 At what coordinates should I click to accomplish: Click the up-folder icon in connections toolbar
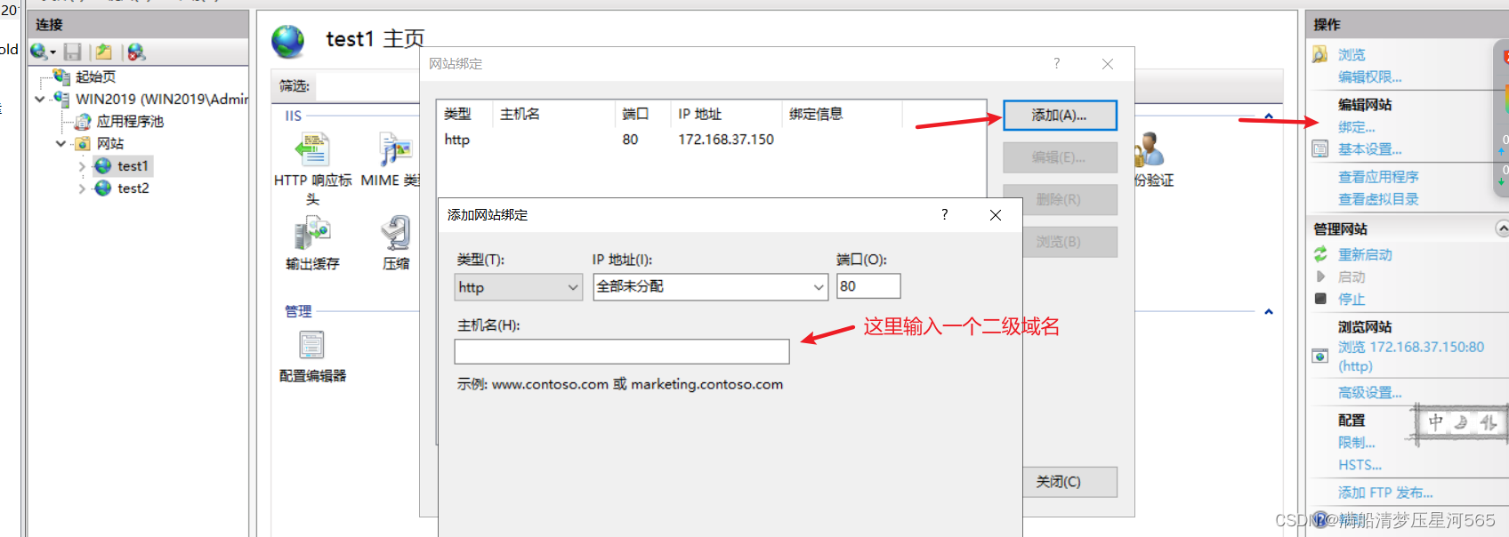coord(104,52)
